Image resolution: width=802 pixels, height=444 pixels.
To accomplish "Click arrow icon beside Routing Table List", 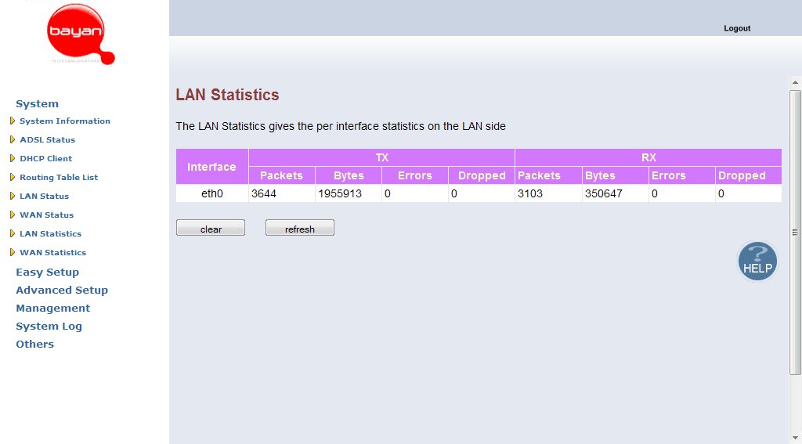I will tap(13, 177).
